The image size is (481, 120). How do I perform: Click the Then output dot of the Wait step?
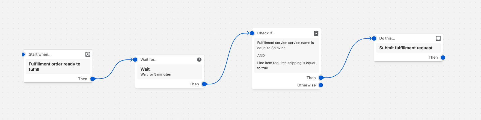click(204, 84)
